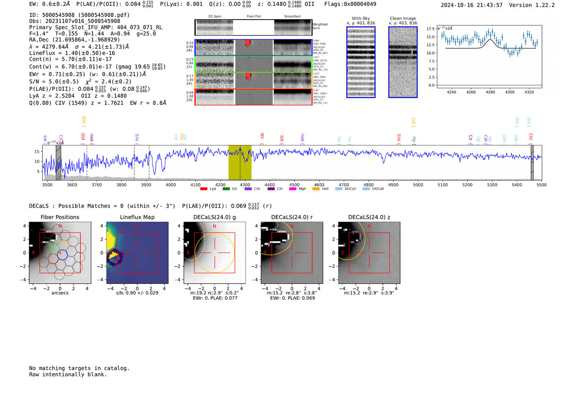Viewport: 584px width, 397px height.
Task: Click the 's/b: 0.90 +/- 0.029' caption
Action: click(137, 293)
